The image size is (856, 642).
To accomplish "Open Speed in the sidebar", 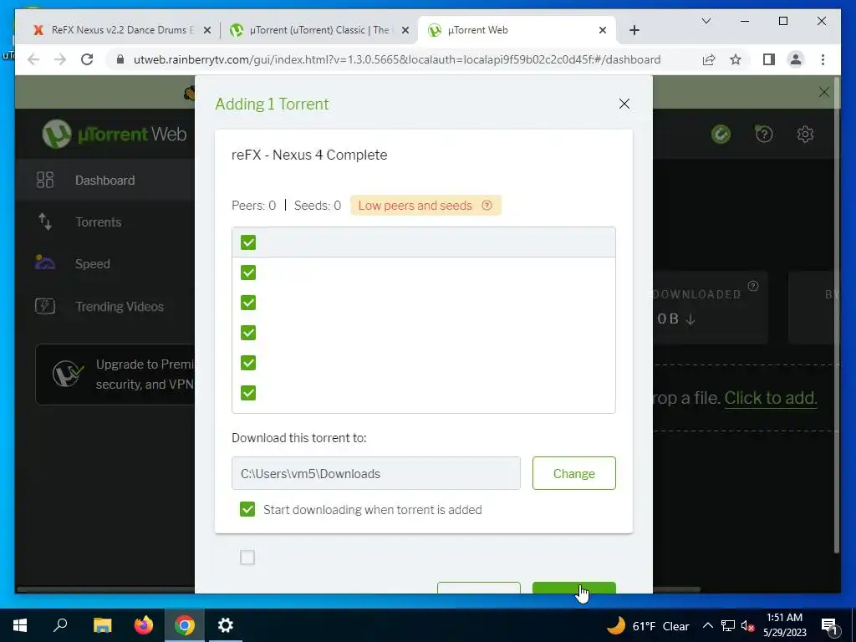I will pyautogui.click(x=92, y=264).
